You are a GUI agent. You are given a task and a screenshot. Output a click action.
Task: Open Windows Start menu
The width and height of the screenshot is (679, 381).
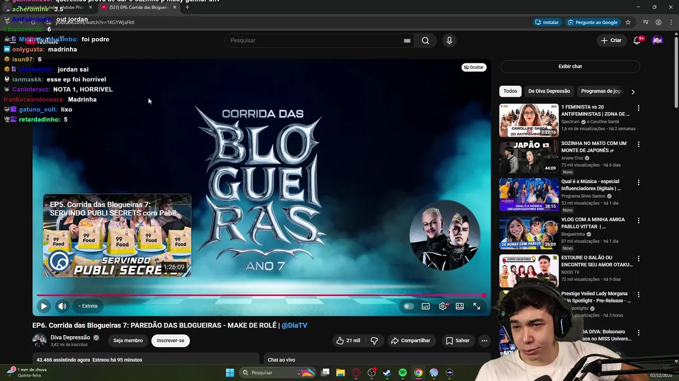pos(230,373)
